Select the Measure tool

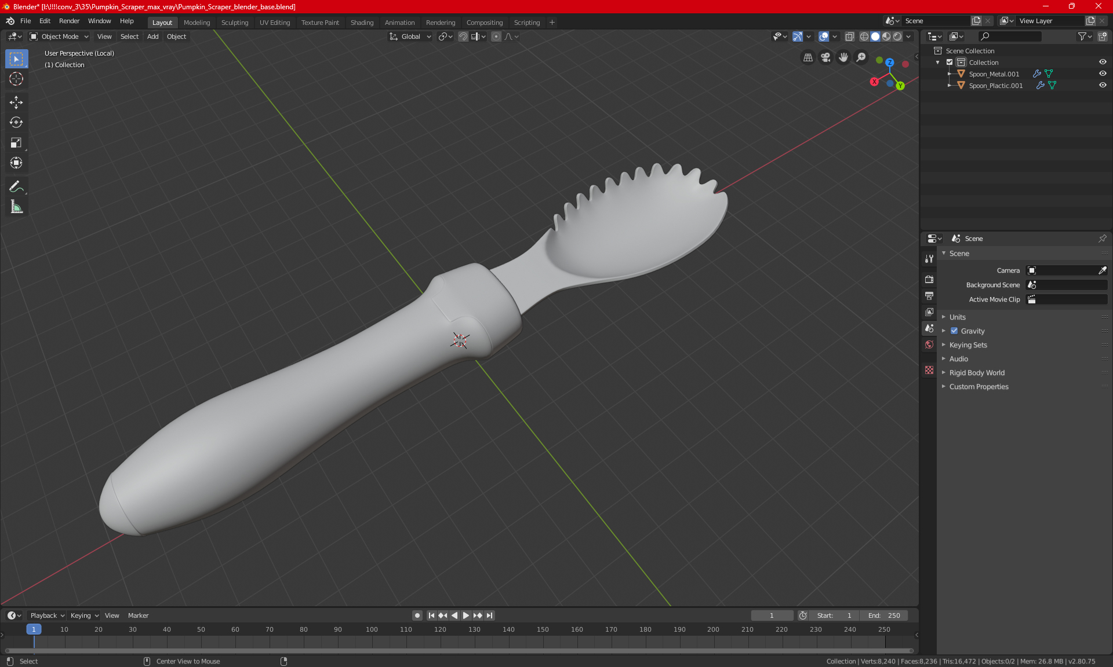click(16, 207)
